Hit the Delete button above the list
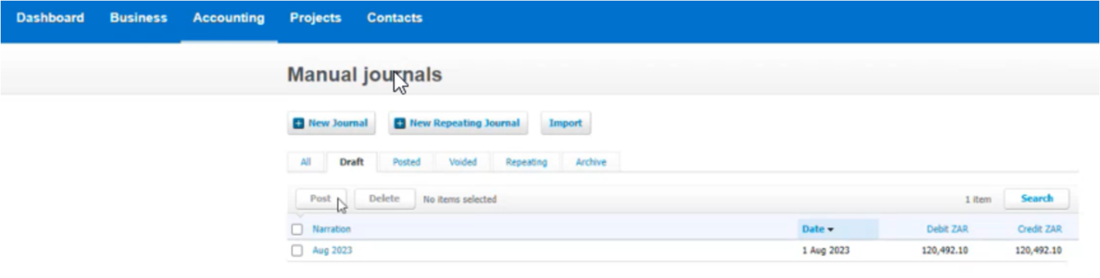This screenshot has width=1100, height=278. [x=384, y=199]
